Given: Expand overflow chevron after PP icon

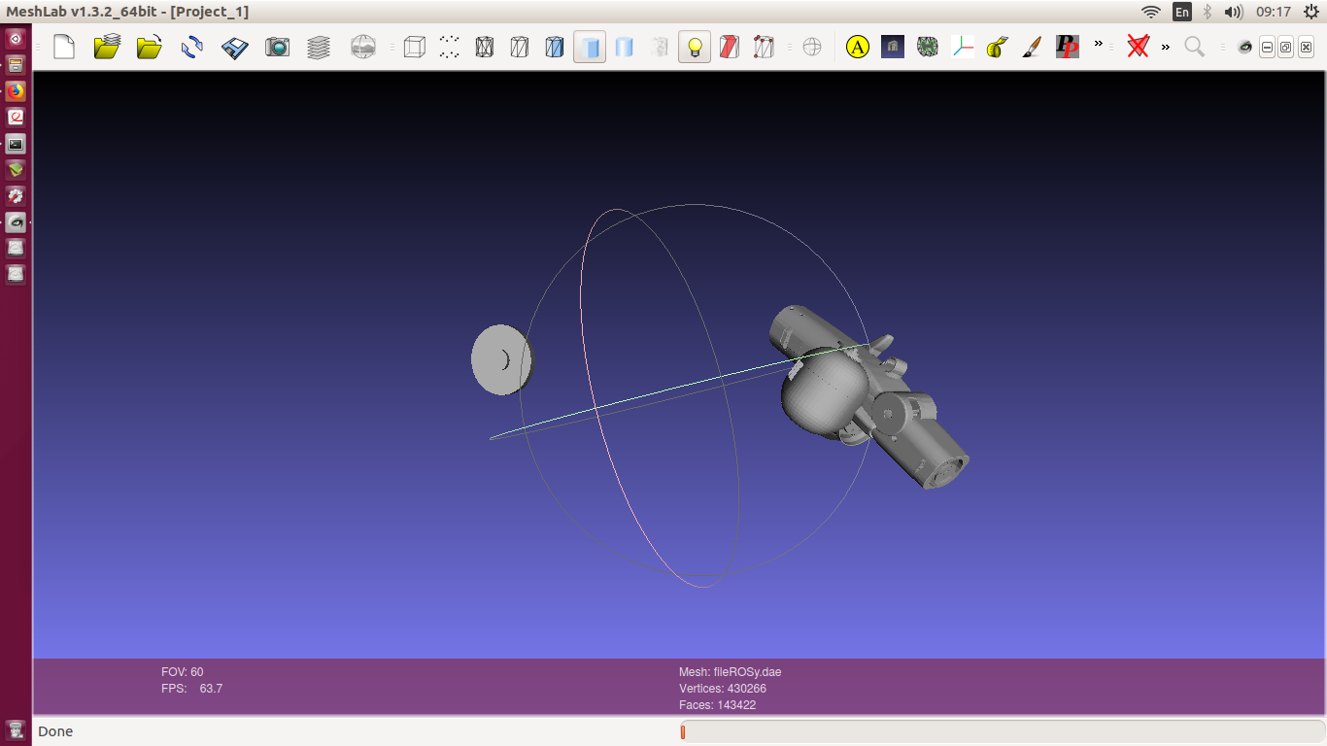Looking at the screenshot, I should click(1099, 44).
